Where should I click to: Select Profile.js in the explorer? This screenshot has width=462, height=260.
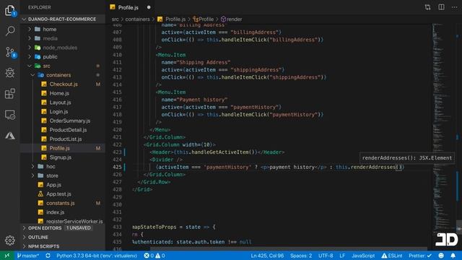coord(59,148)
